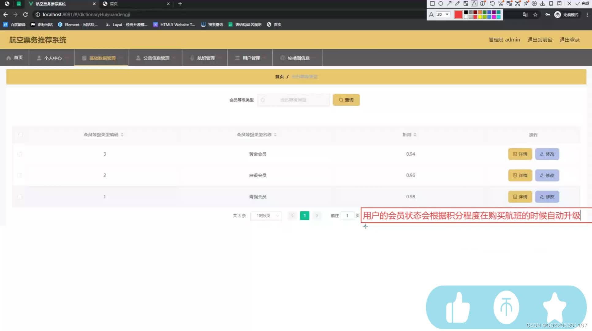The image size is (592, 331).
Task: Pin the screenshot to screen
Action: pyautogui.click(x=526, y=4)
